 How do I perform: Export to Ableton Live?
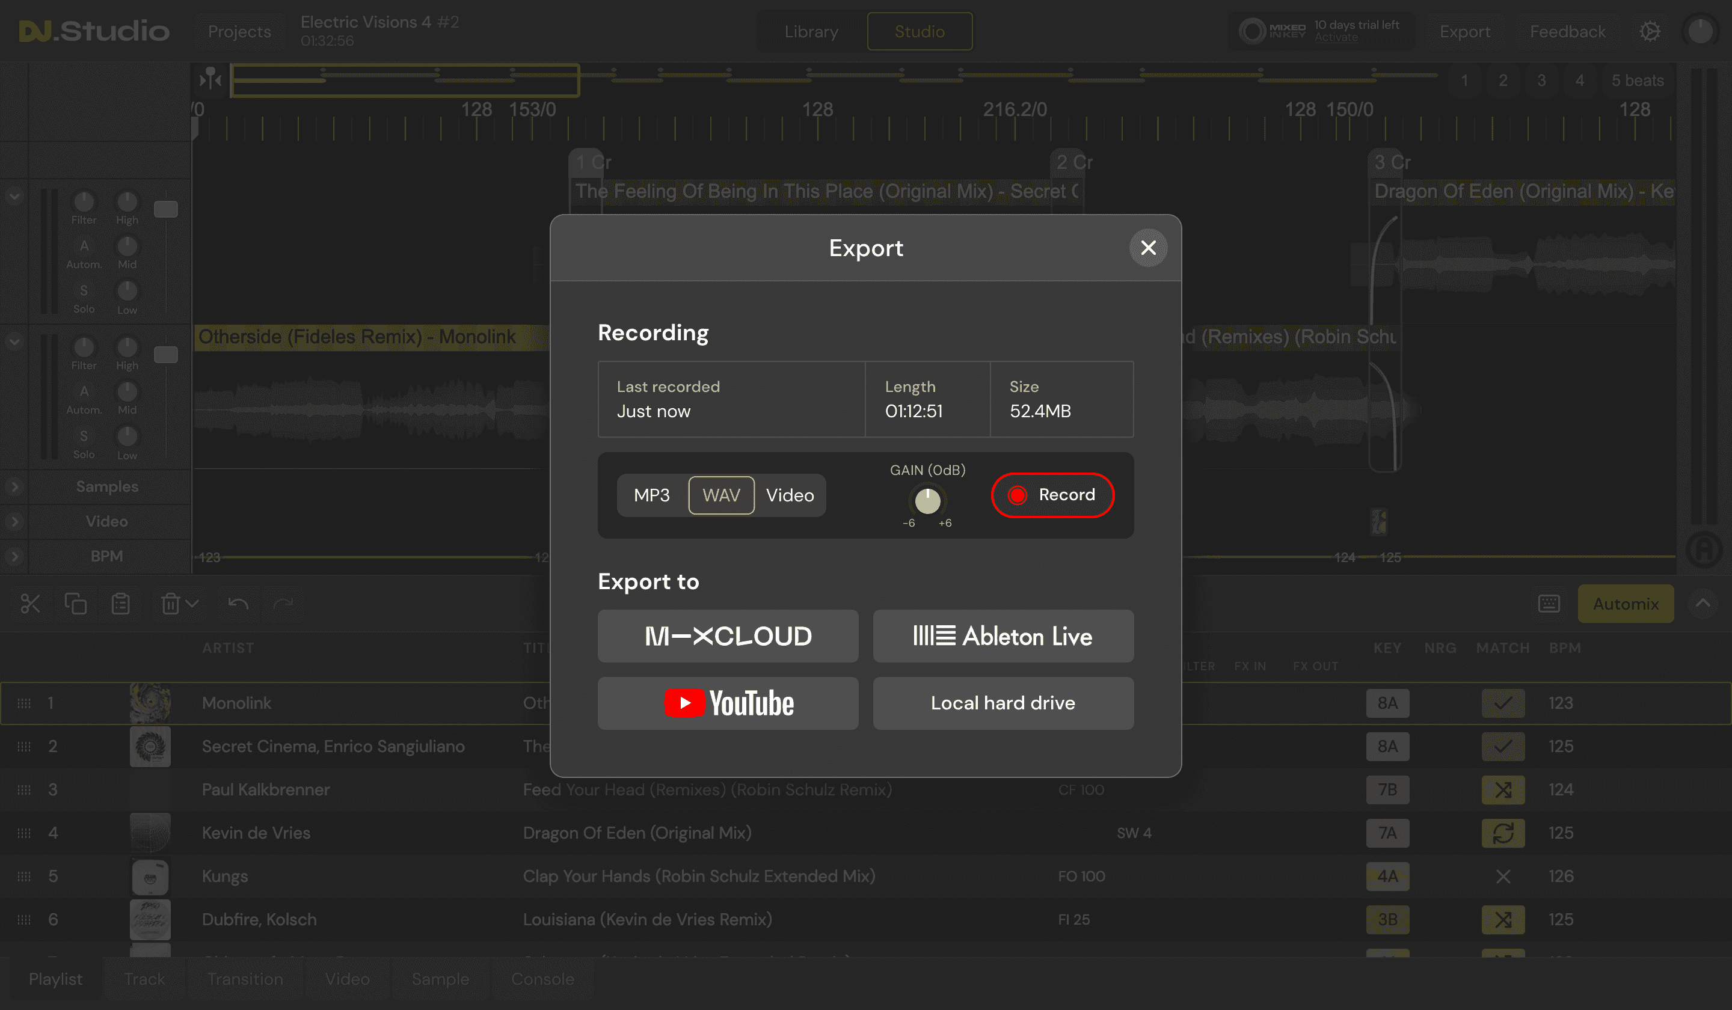[1003, 636]
